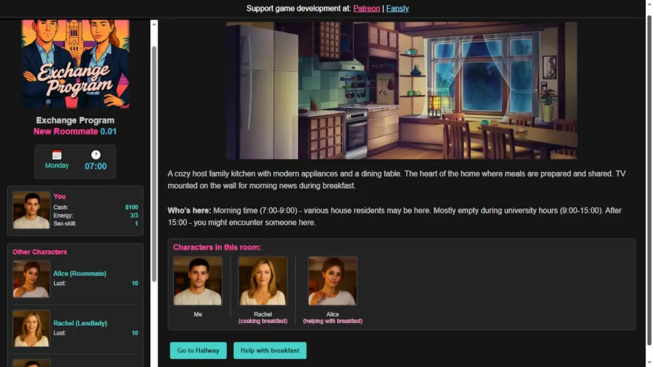Click the New Roommate 0.01 version text

tap(75, 131)
